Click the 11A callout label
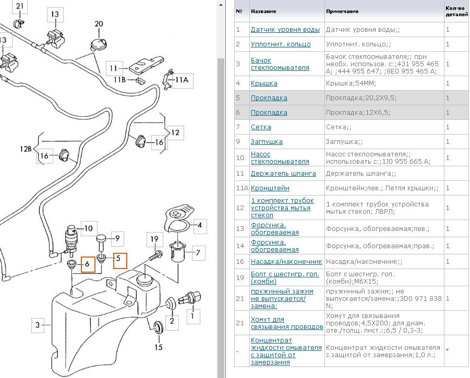This screenshot has width=470, height=378. pos(181,80)
